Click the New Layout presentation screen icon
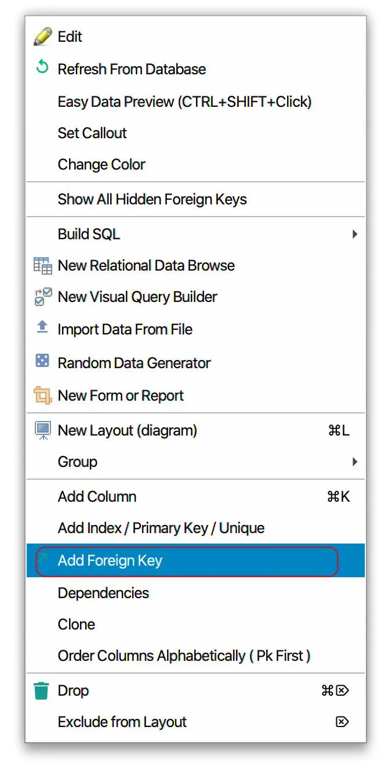Viewport: 392px width, 777px height. [42, 430]
